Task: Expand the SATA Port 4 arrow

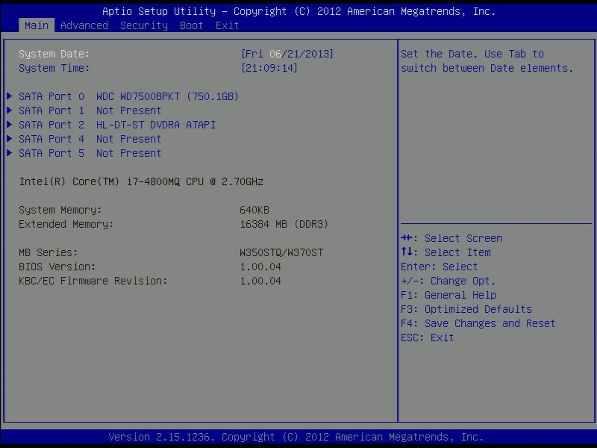Action: (x=9, y=139)
